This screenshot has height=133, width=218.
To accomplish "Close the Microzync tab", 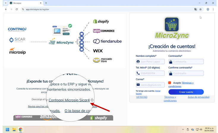I will 41,3.
